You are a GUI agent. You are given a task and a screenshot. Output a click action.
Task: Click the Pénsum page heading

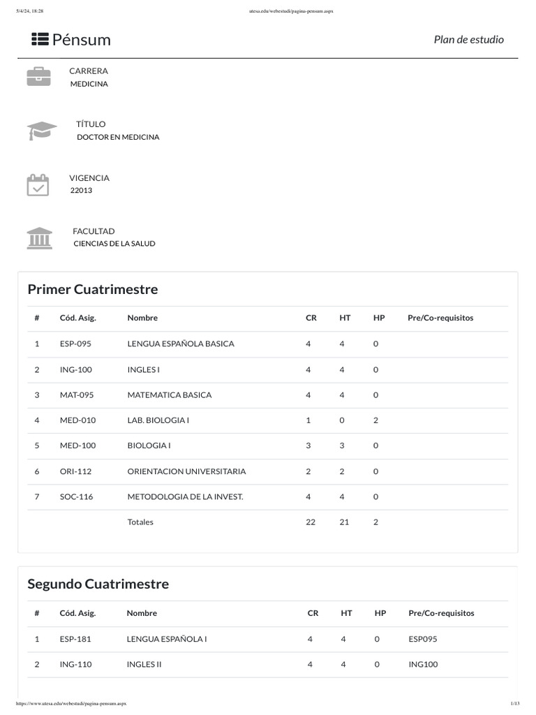[x=81, y=39]
